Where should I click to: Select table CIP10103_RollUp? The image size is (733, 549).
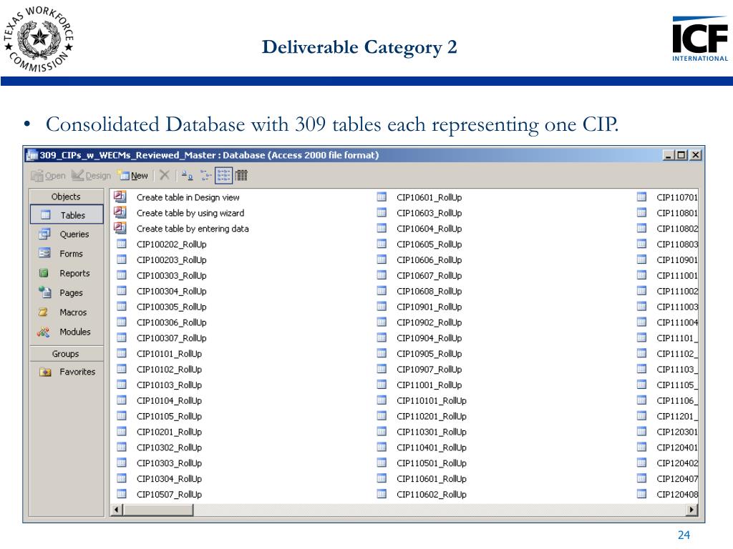tap(169, 385)
